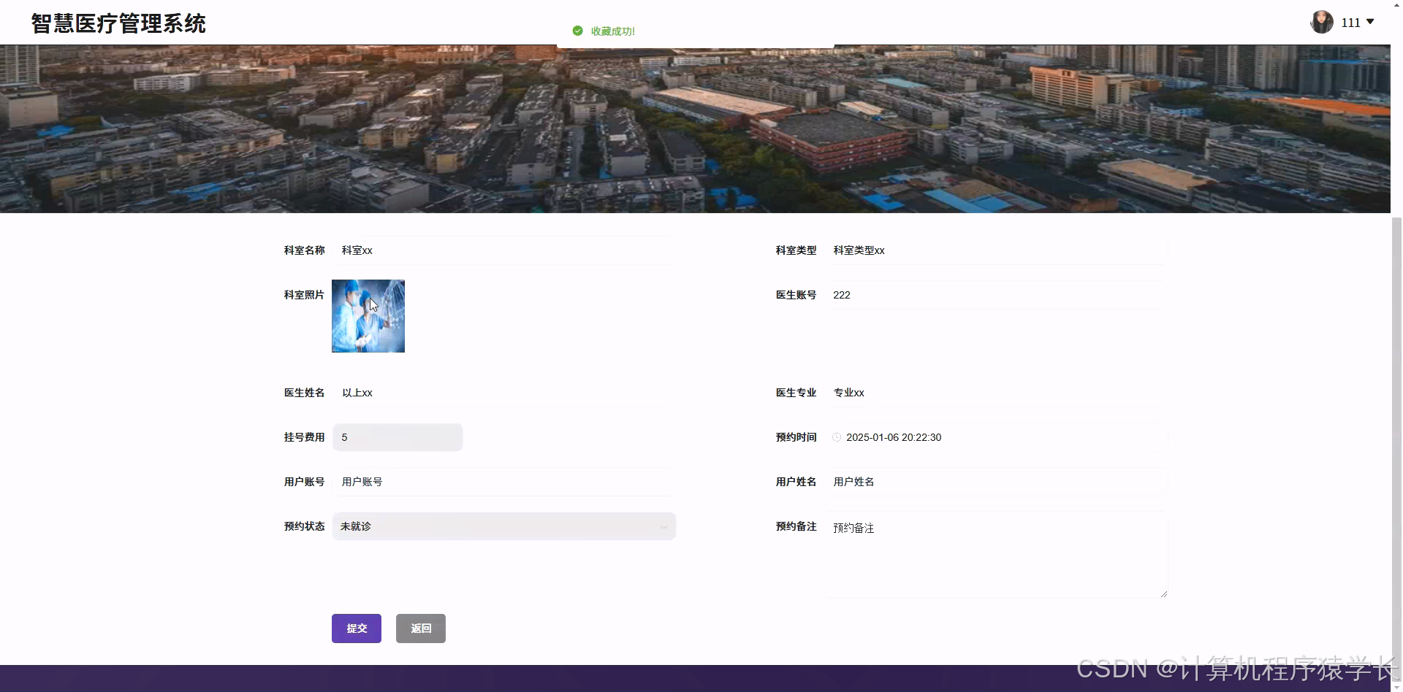Click the 预约状态 dropdown chevron
Screen dimensions: 1403x692
pos(664,527)
